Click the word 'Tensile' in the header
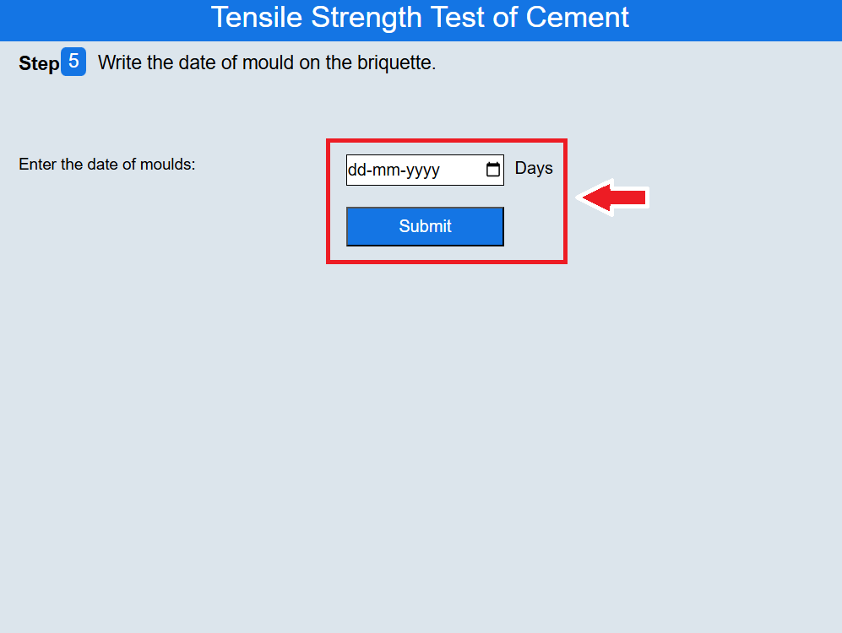Screen dimensions: 842x633 (x=257, y=18)
